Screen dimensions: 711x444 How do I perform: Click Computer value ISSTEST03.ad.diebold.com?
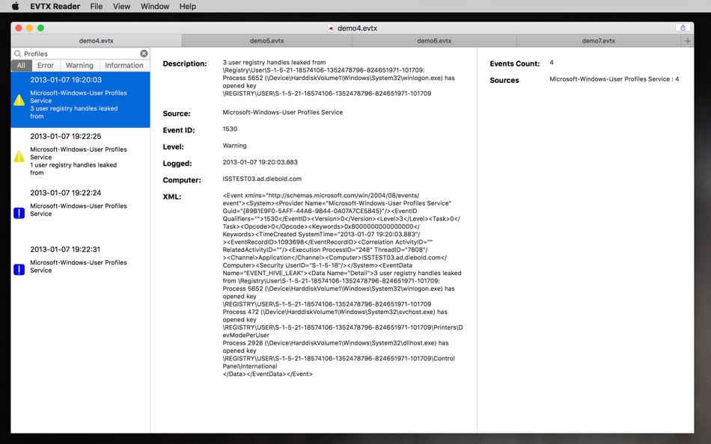pos(262,179)
